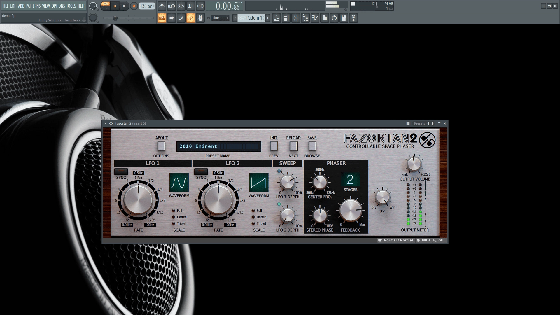Toggle note/clip grouping icon
The height and width of the screenshot is (315, 560).
coord(181,18)
